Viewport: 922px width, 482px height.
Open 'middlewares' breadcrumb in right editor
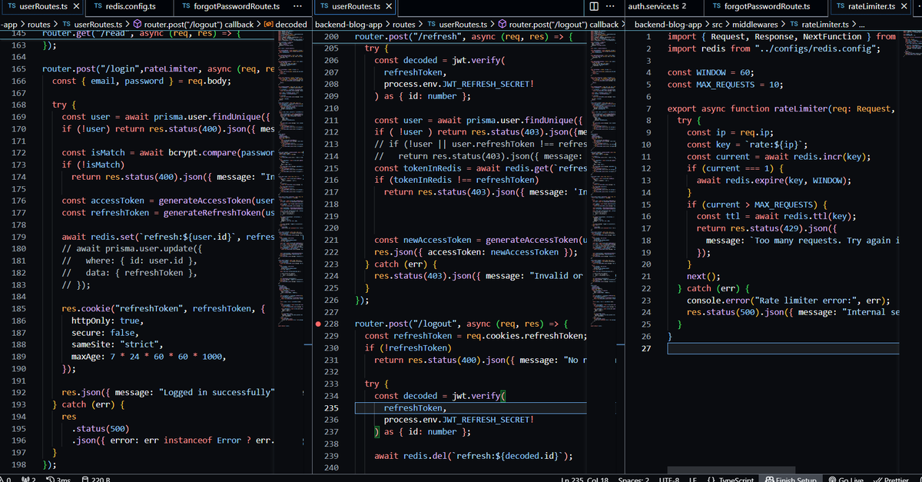756,25
